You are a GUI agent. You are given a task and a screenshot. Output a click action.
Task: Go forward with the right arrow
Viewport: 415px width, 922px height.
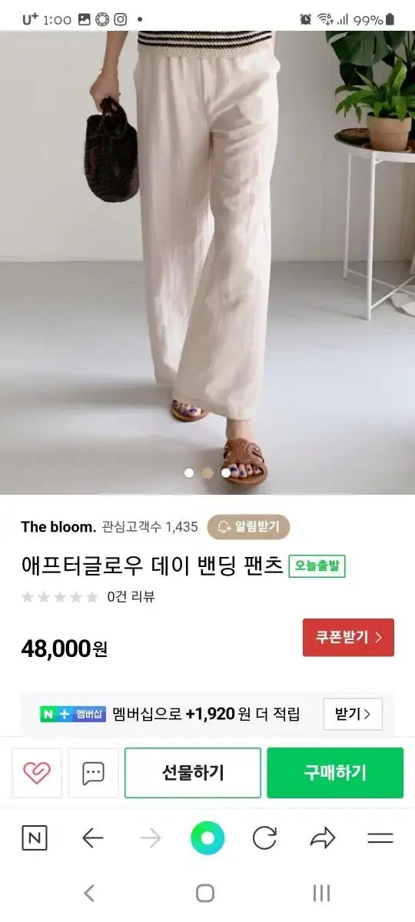[x=151, y=838]
